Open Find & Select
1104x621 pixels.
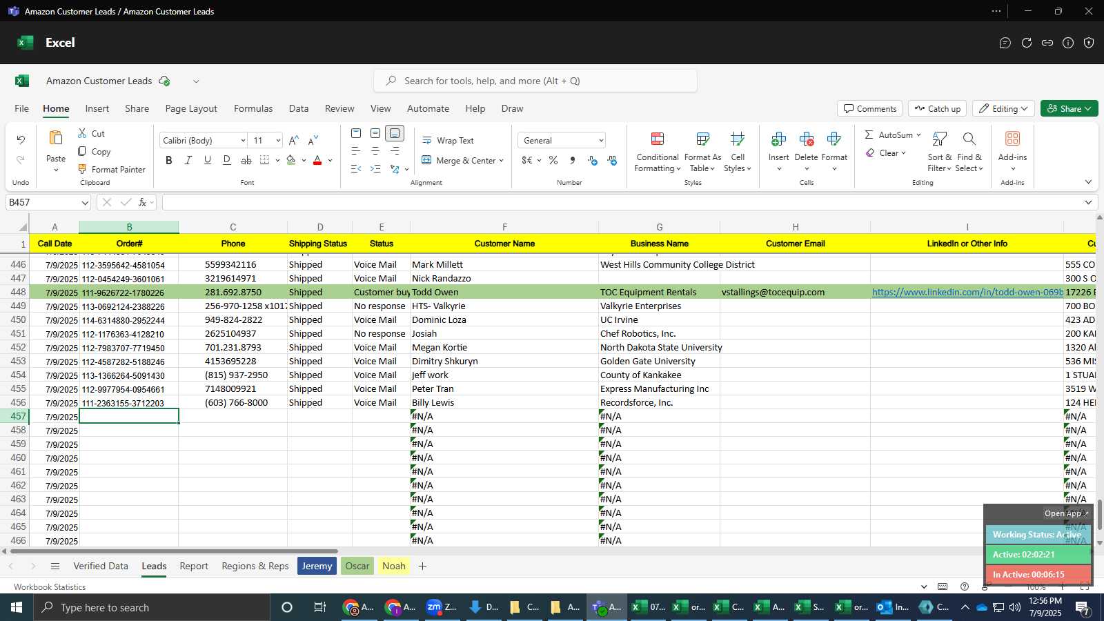[969, 152]
